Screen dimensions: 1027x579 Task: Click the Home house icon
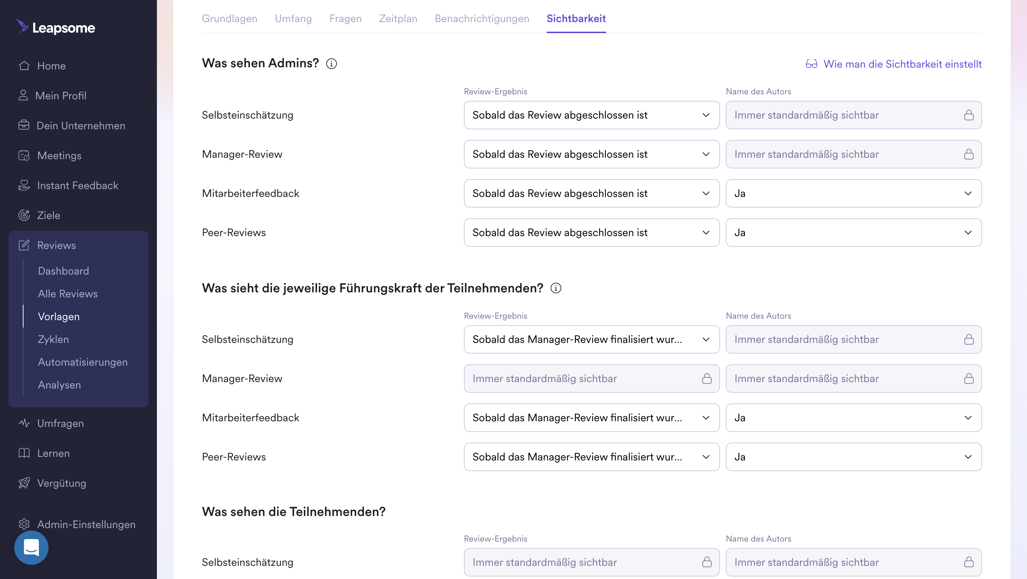(x=24, y=66)
